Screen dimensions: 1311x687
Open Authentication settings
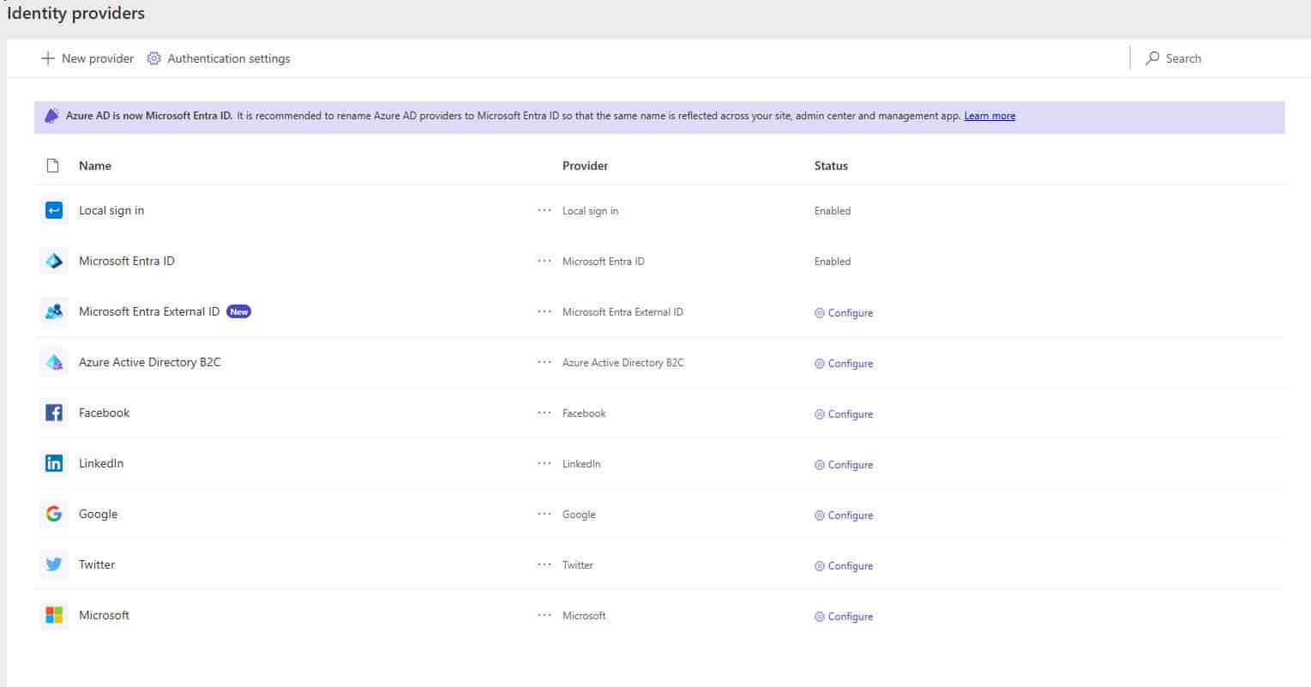pos(219,58)
